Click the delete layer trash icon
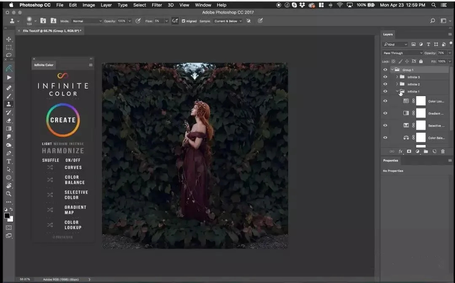The height and width of the screenshot is (283, 455). pyautogui.click(x=442, y=151)
